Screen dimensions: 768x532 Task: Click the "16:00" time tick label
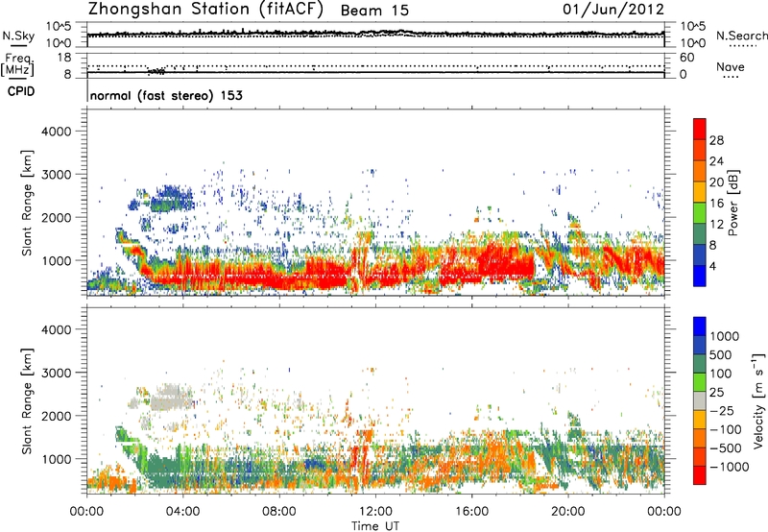(x=471, y=512)
